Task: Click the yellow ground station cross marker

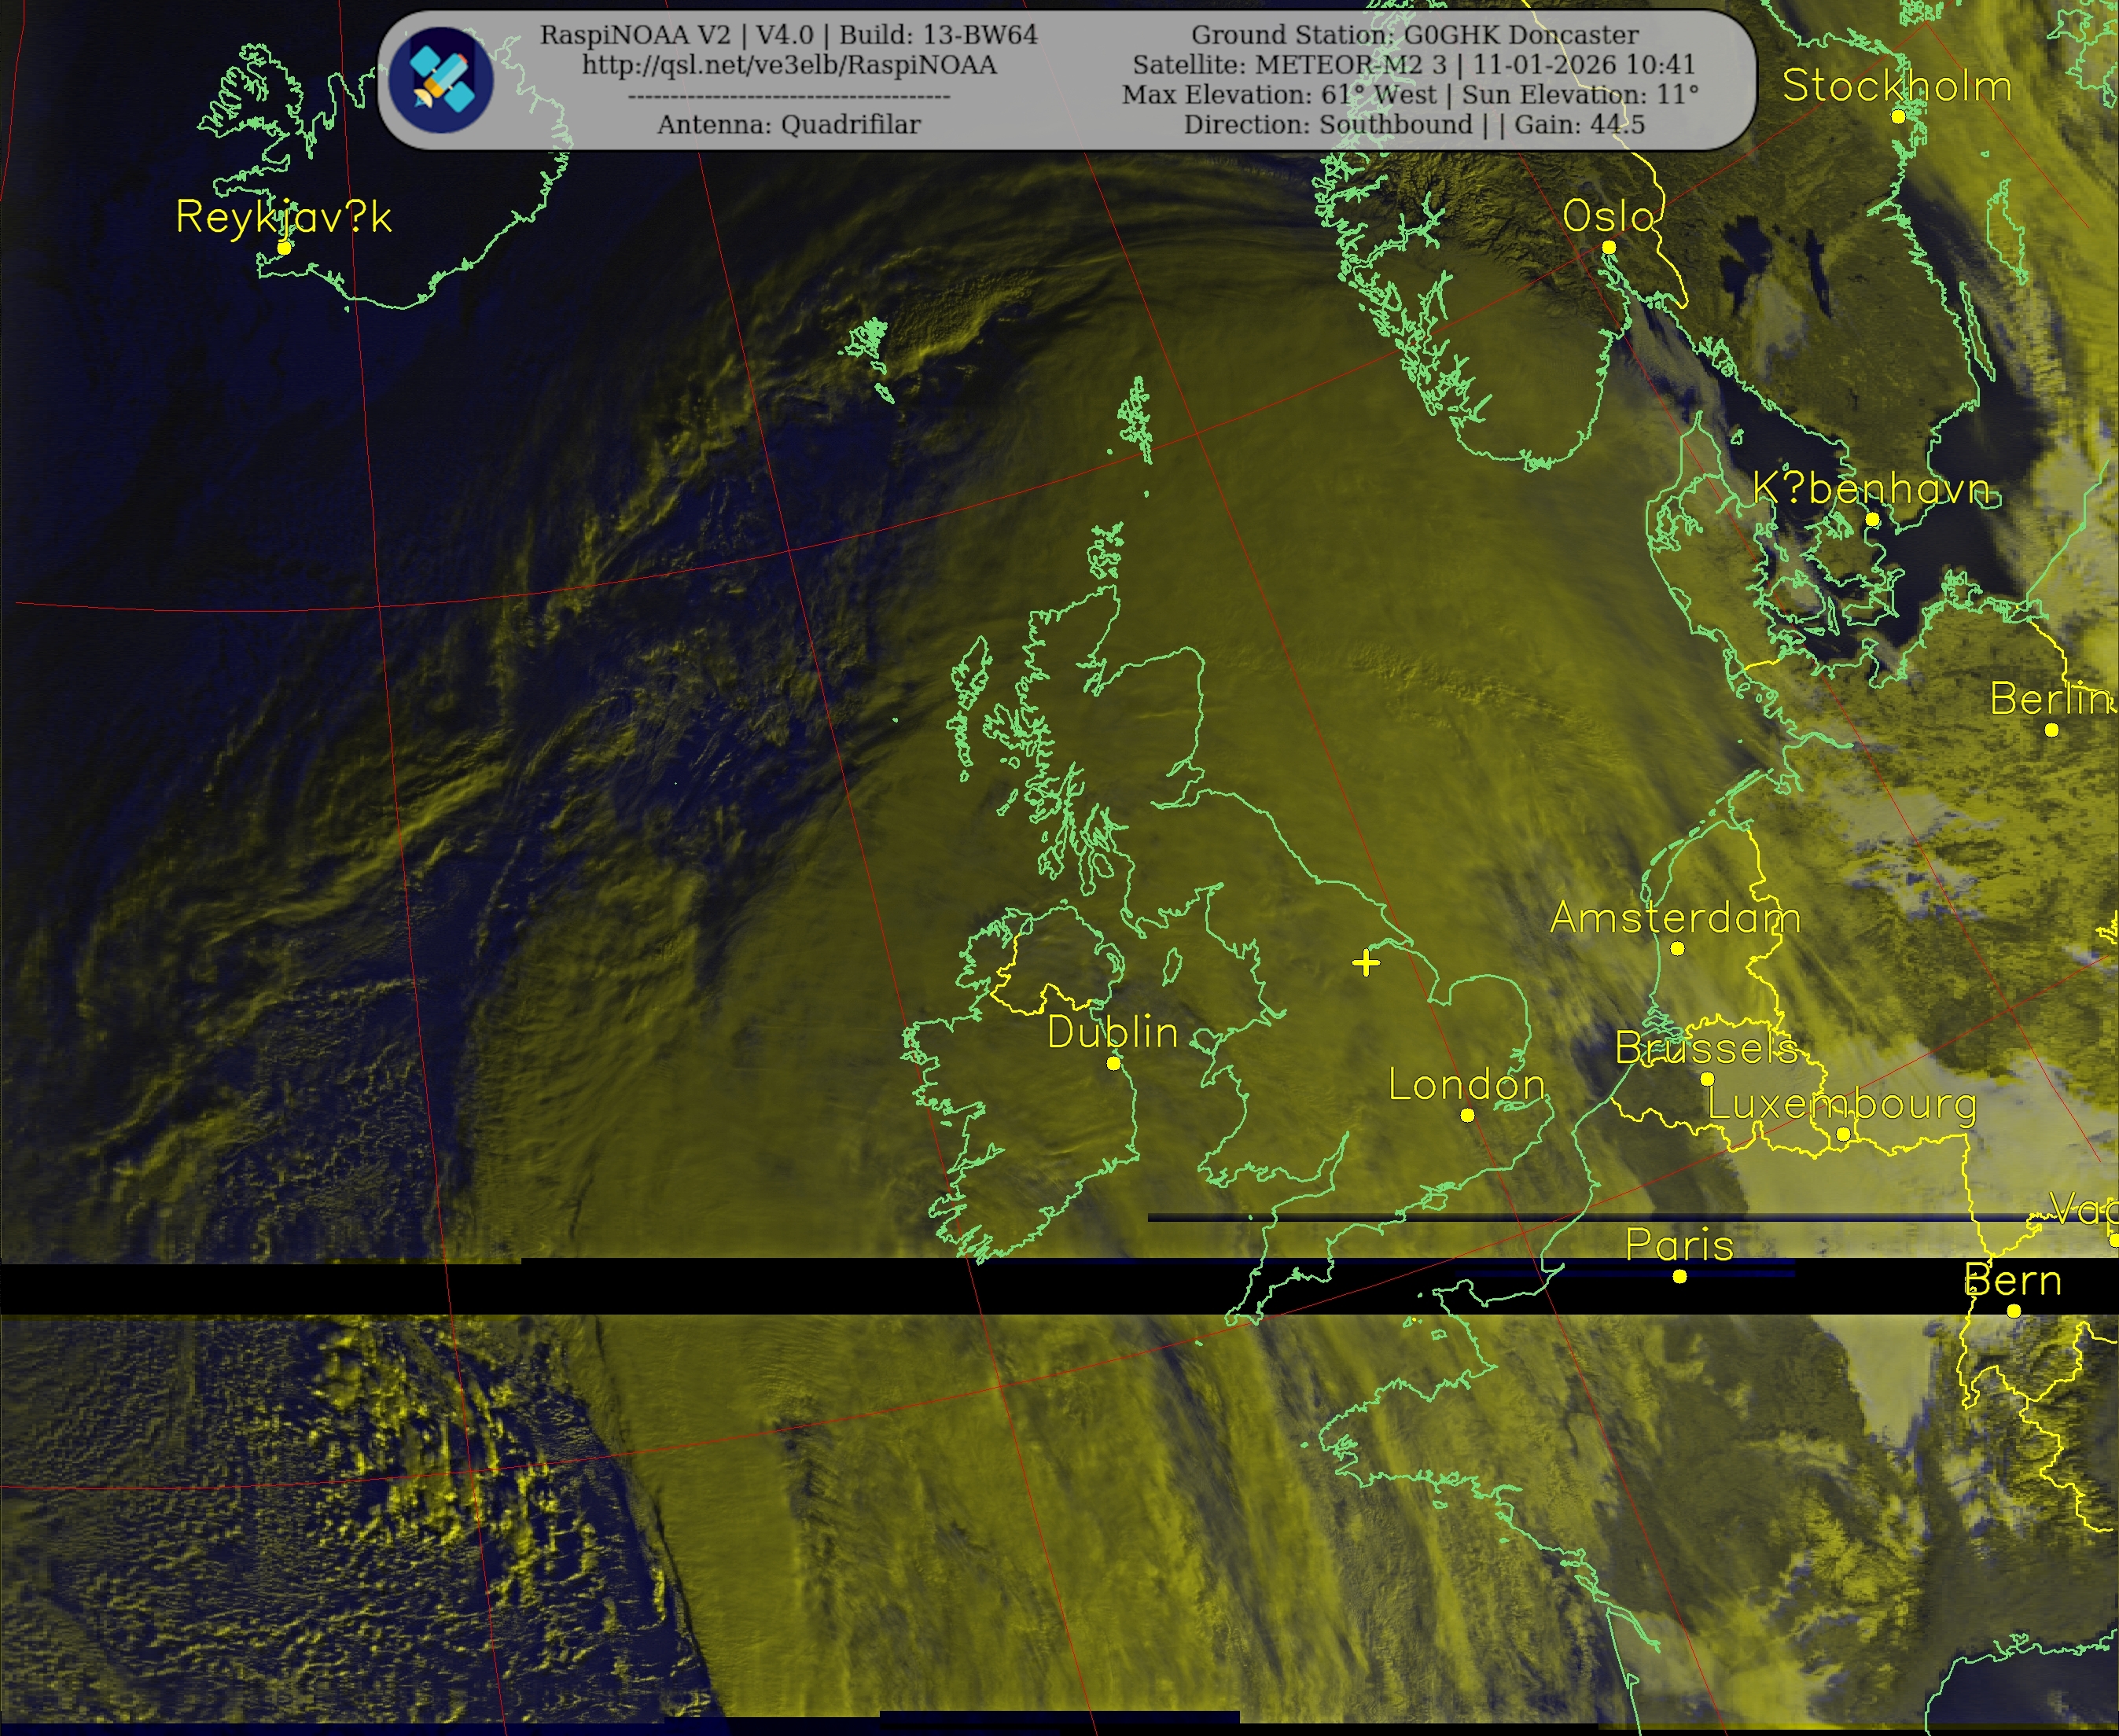Action: [x=1366, y=963]
